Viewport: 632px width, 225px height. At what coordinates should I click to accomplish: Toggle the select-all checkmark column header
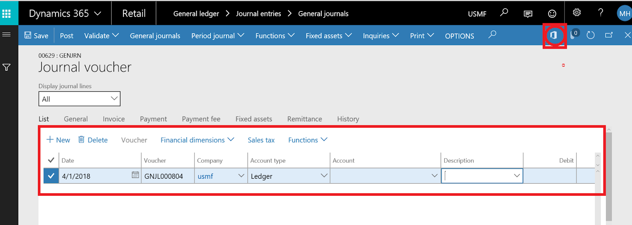tap(51, 160)
